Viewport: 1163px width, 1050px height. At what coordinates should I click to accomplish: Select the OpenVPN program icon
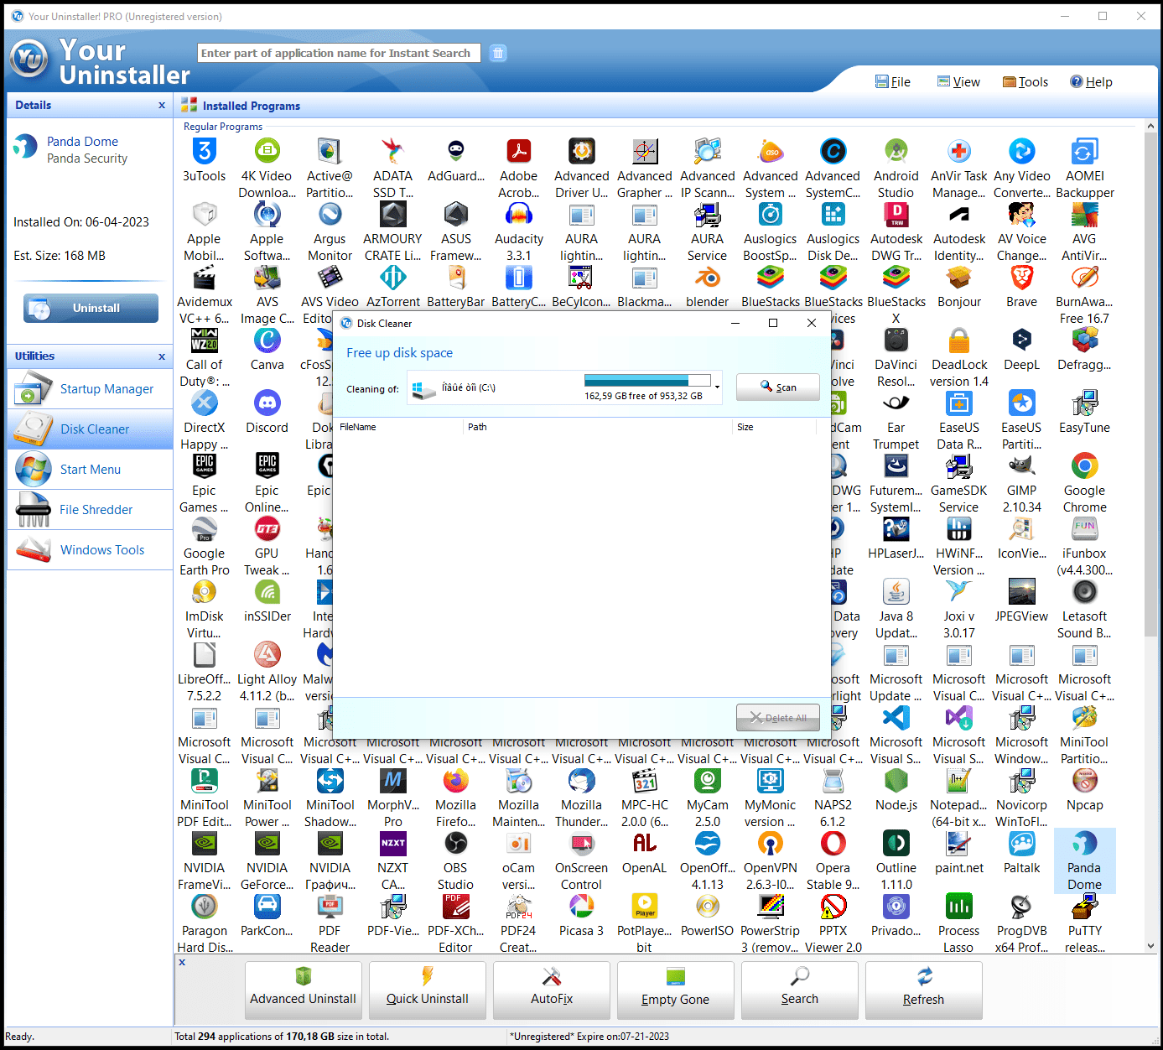tap(771, 844)
